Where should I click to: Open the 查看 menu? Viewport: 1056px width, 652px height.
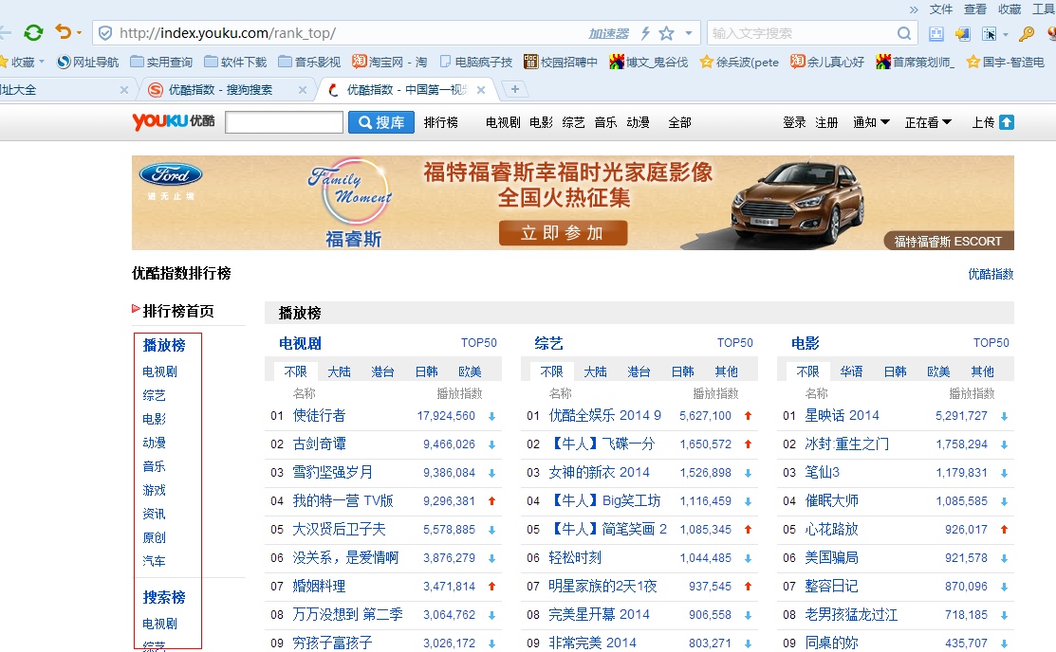[x=975, y=9]
